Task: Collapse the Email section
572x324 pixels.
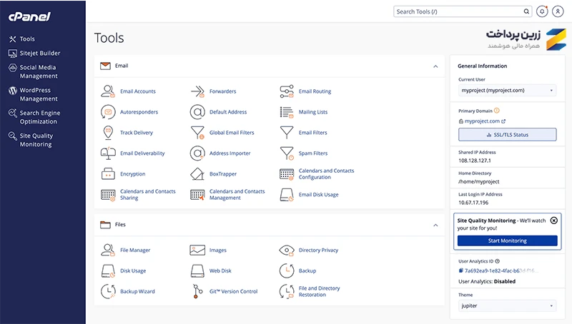Action: point(435,66)
